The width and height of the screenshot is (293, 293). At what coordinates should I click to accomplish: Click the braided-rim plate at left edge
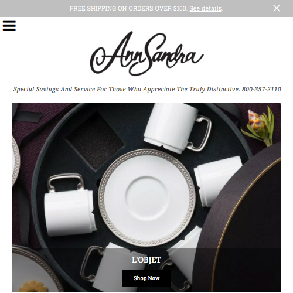point(16,161)
